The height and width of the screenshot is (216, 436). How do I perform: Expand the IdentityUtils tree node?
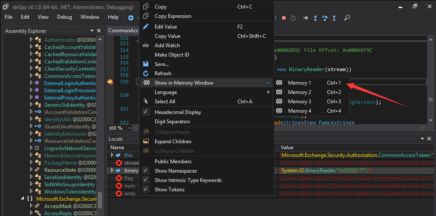pyautogui.click(x=31, y=119)
